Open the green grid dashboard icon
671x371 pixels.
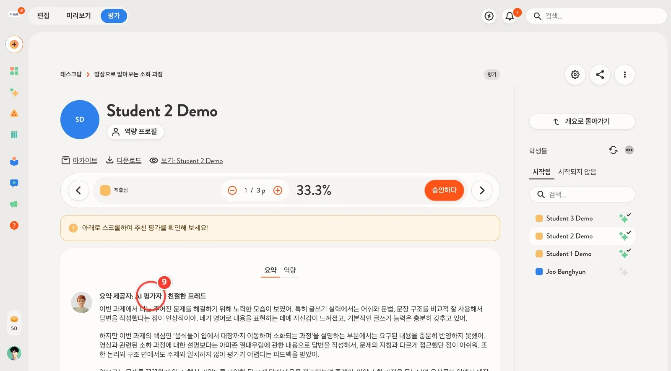[x=14, y=71]
